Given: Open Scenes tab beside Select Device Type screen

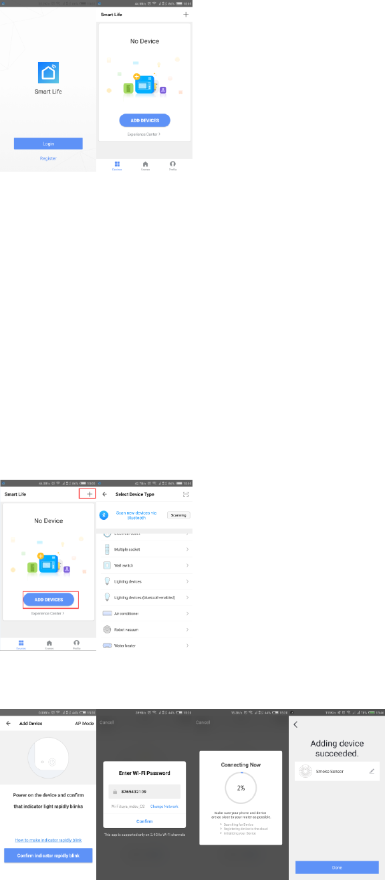Looking at the screenshot, I should [49, 645].
